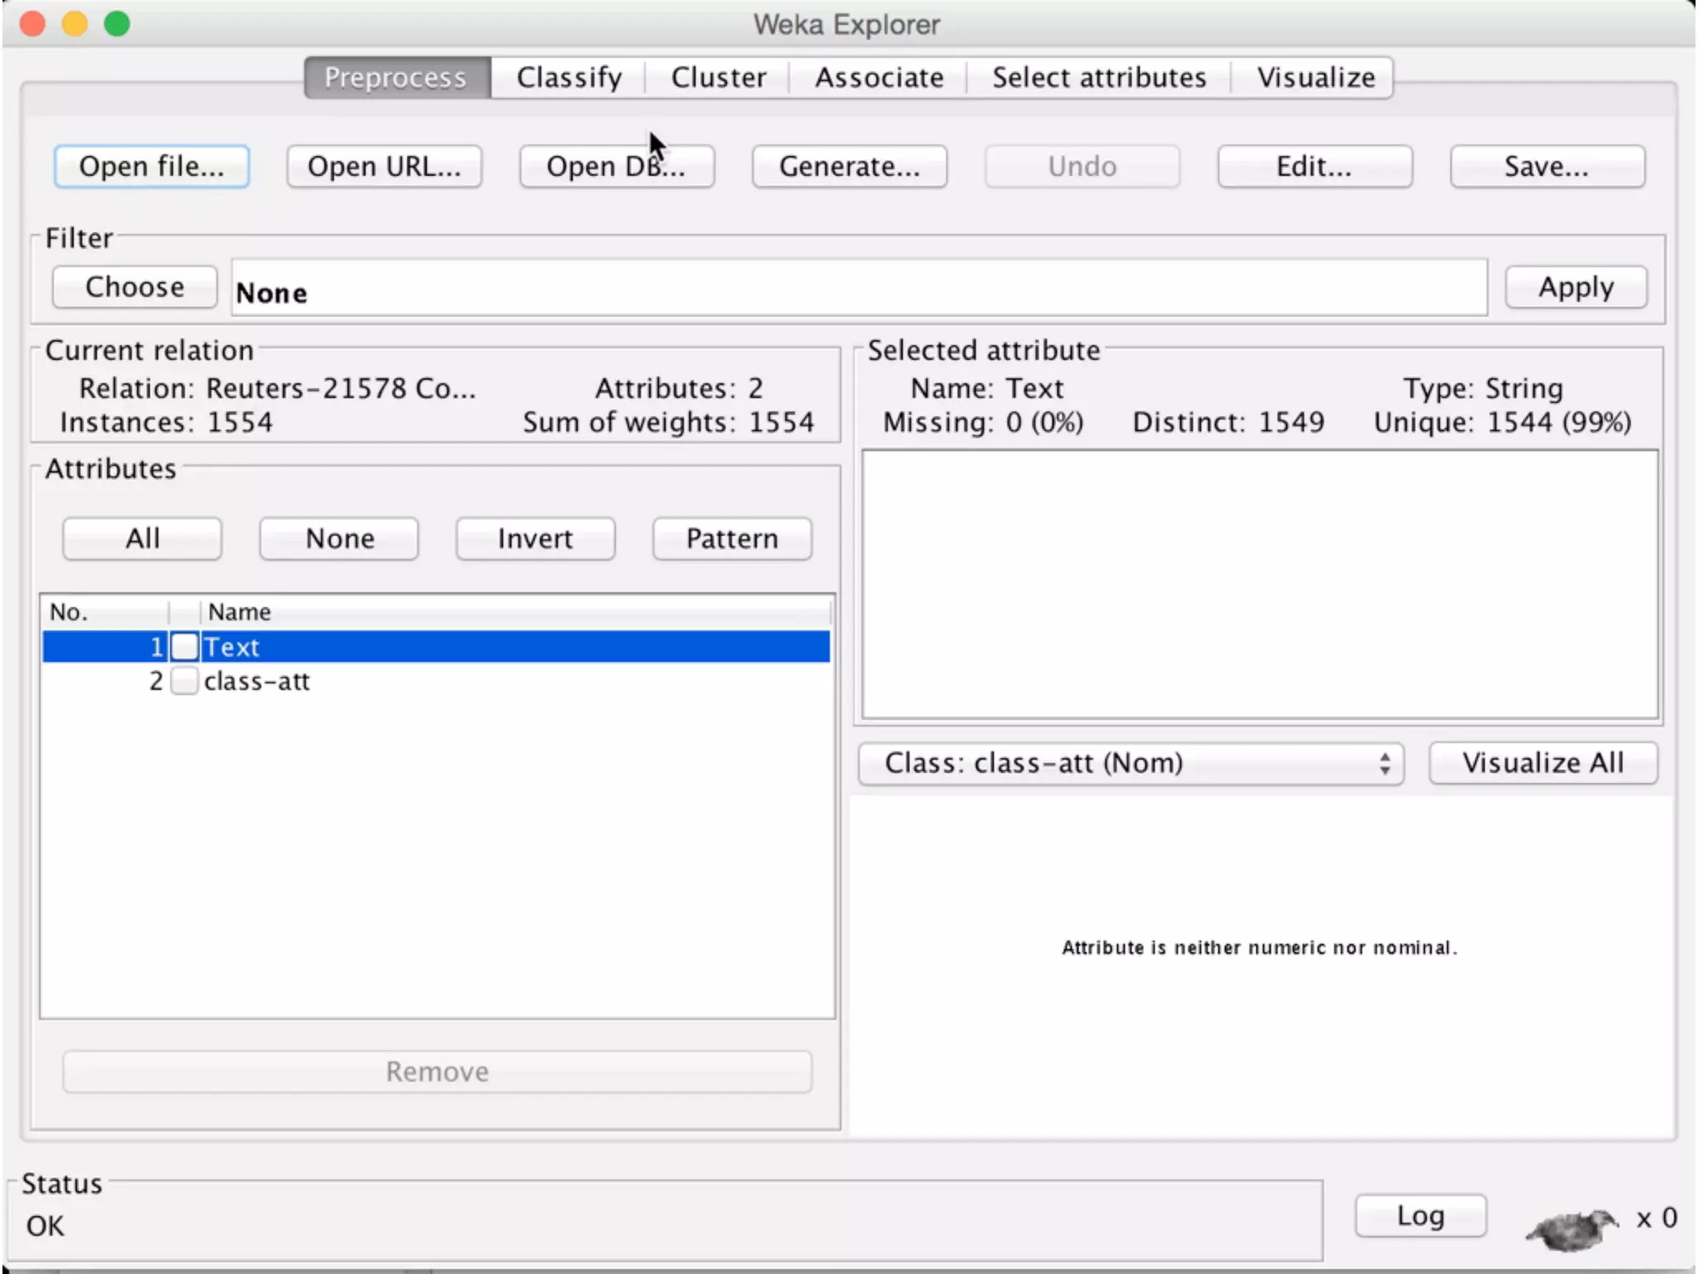Toggle checkbox for Text attribute

[x=185, y=646]
